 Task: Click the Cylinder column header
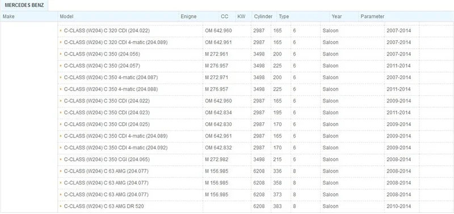click(x=263, y=16)
